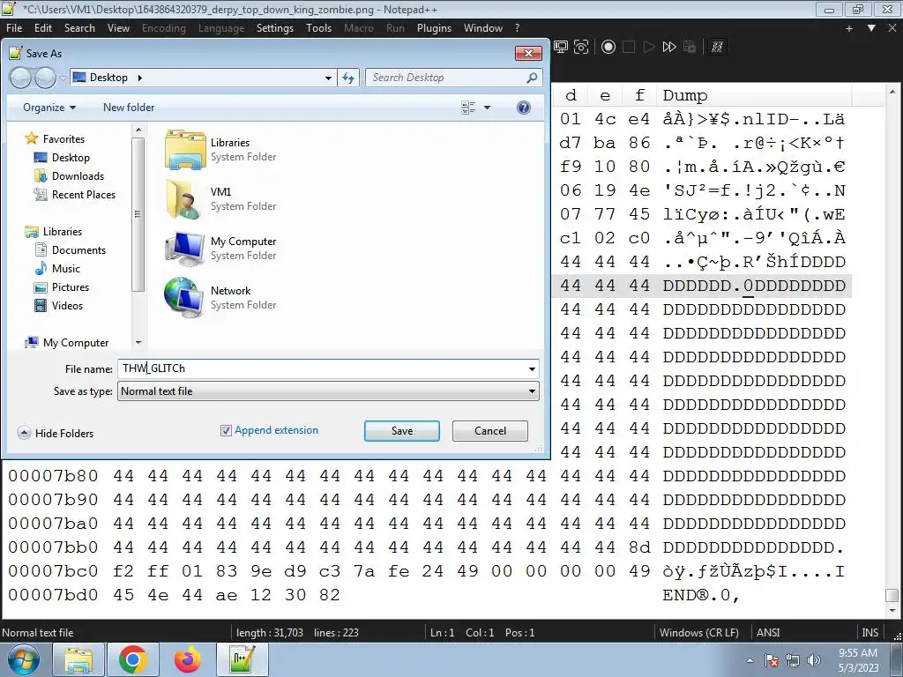Click the Cancel button

coord(490,431)
